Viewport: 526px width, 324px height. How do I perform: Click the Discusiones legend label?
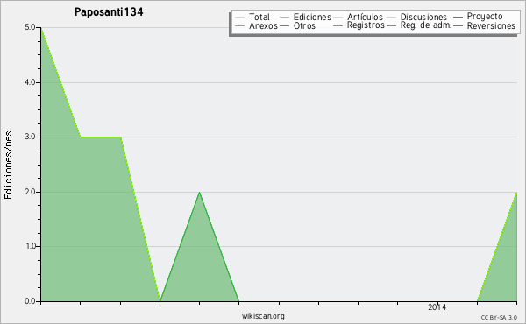(423, 17)
